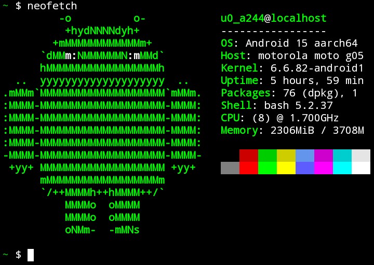The width and height of the screenshot is (374, 265).
Task: Select '2306MiB / 3708M' memory value
Action: tap(317, 130)
